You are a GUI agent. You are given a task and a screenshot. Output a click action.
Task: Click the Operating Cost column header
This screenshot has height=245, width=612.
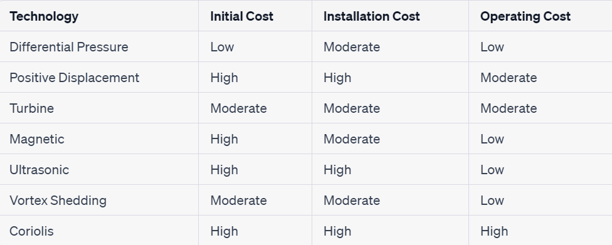[x=525, y=16]
